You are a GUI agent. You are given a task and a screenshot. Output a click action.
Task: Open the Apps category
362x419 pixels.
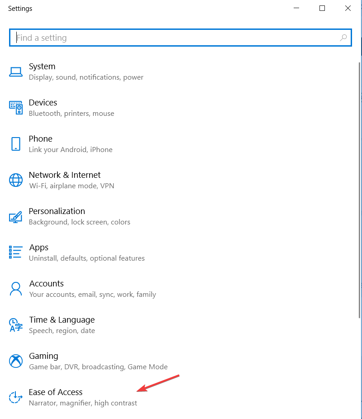point(39,248)
